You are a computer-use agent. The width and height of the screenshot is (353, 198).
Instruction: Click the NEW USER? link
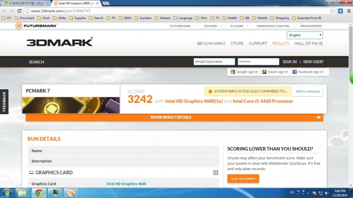click(313, 62)
